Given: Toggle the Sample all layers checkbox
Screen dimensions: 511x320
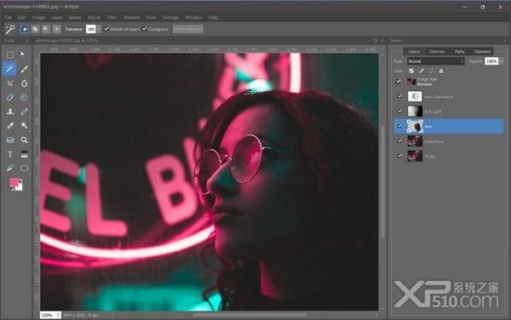Looking at the screenshot, I should [106, 29].
